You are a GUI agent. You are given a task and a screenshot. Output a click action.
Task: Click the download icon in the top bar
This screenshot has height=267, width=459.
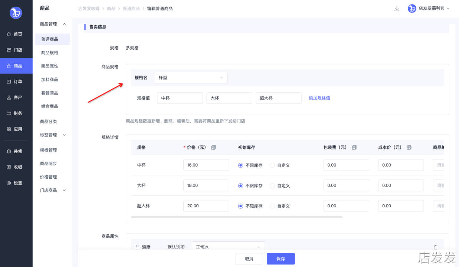[397, 9]
